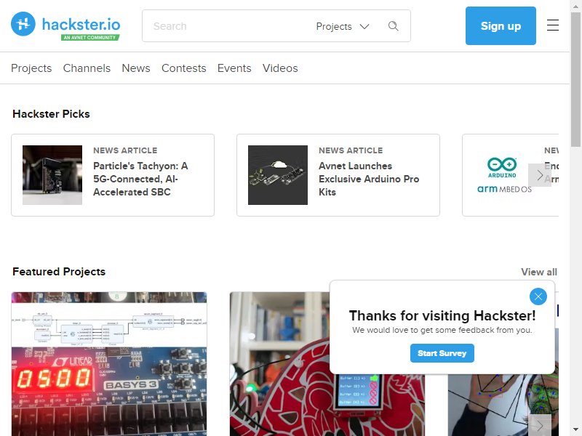Advance Hackster Picks carousel with right arrow

pyautogui.click(x=540, y=175)
